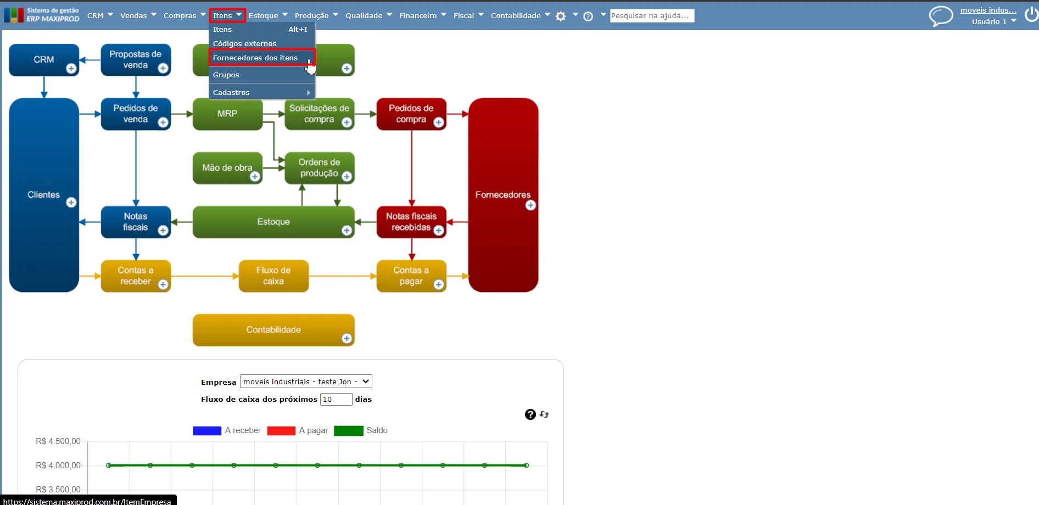The width and height of the screenshot is (1039, 505).
Task: Open the Estoque green block
Action: point(273,222)
